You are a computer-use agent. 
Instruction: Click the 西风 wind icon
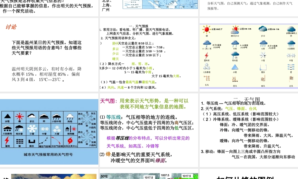click(235, 79)
